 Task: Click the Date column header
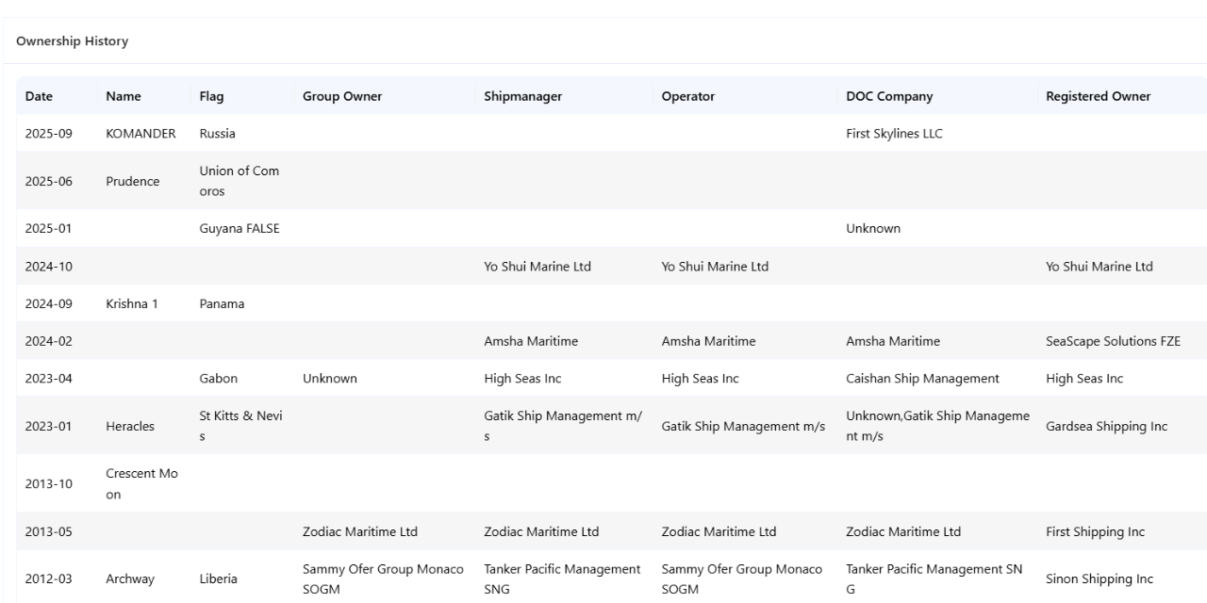[39, 96]
